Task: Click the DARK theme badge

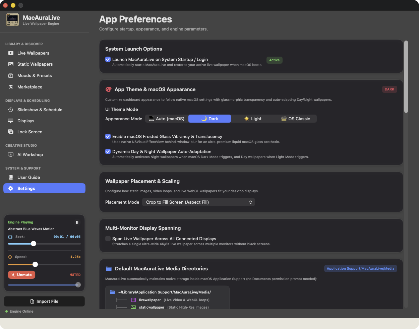Action: pyautogui.click(x=390, y=89)
